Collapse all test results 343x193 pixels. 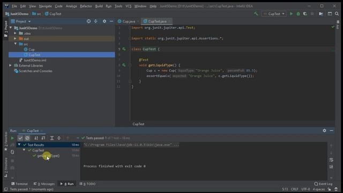coord(59,138)
